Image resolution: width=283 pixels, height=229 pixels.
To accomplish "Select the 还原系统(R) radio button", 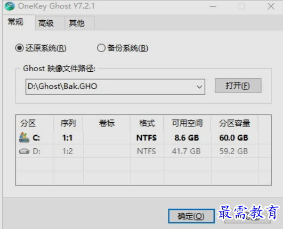I will [19, 48].
